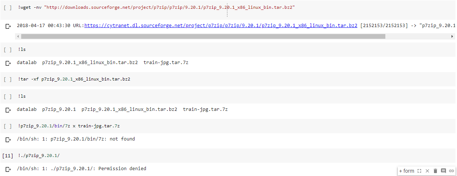Delete the cell using trash icon
This screenshot has height=176, width=457.
[435, 171]
